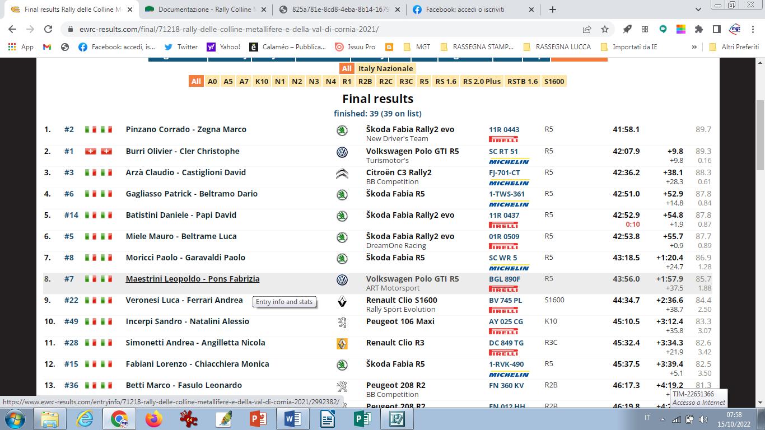Open Windows Explorer folder in taskbar
Screen dimensions: 765x430
[x=50, y=419]
